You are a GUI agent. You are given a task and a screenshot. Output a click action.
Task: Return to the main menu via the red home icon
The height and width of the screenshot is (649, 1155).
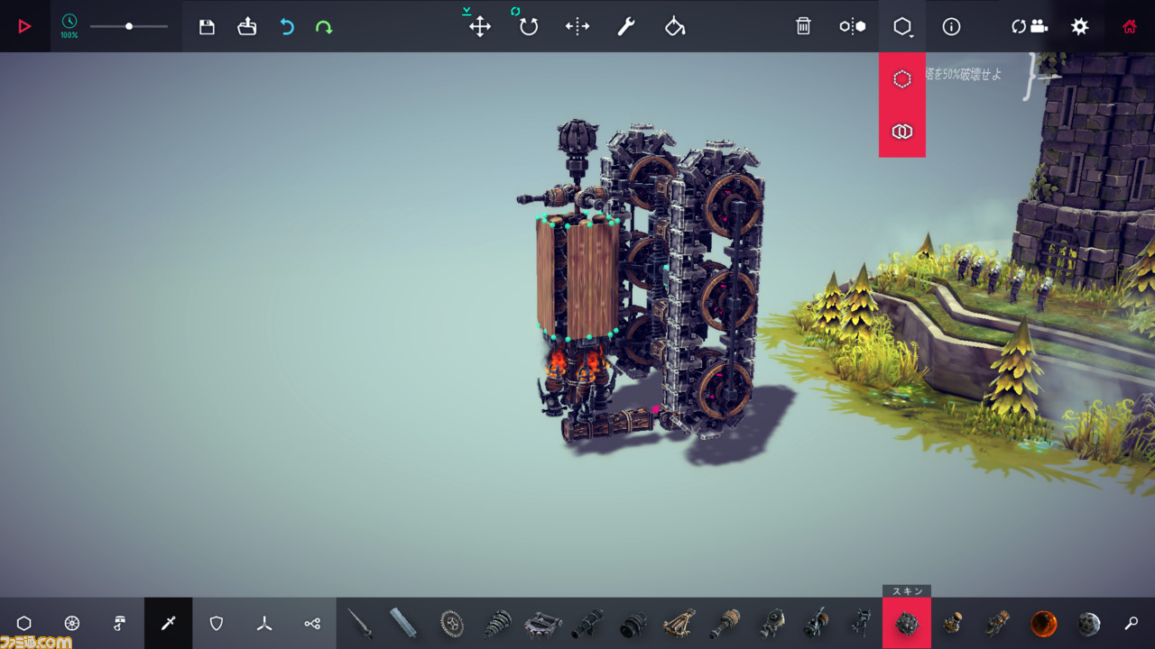pyautogui.click(x=1129, y=26)
